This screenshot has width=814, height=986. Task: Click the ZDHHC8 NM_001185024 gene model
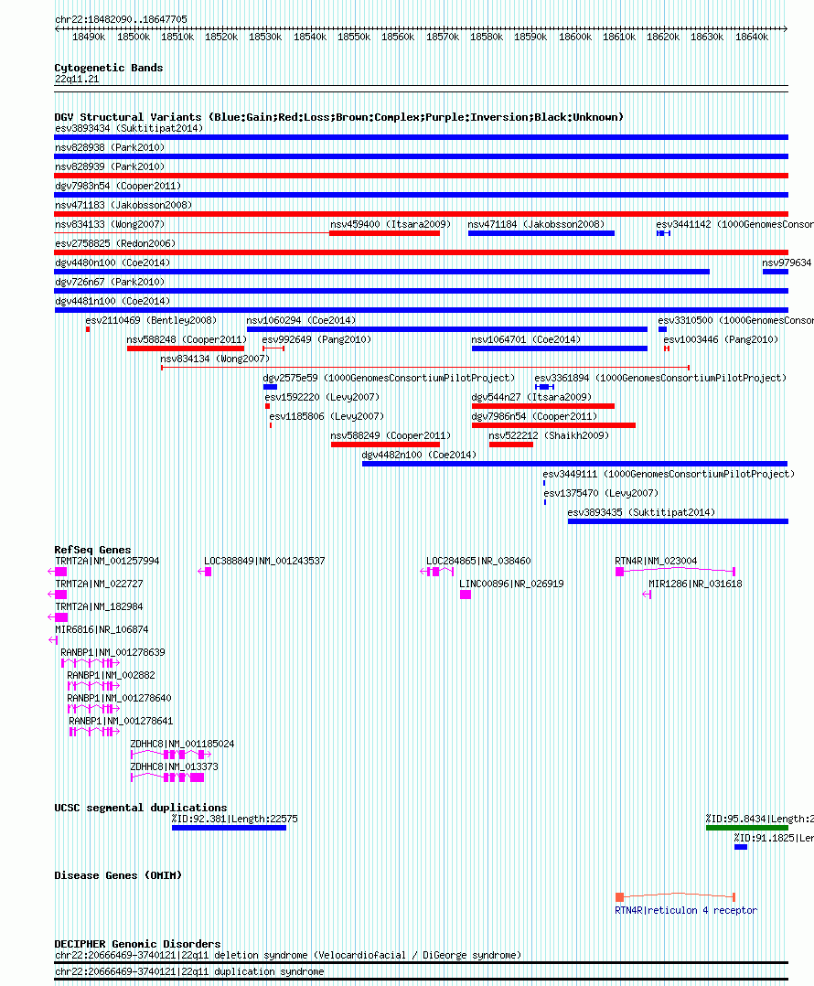(x=171, y=754)
